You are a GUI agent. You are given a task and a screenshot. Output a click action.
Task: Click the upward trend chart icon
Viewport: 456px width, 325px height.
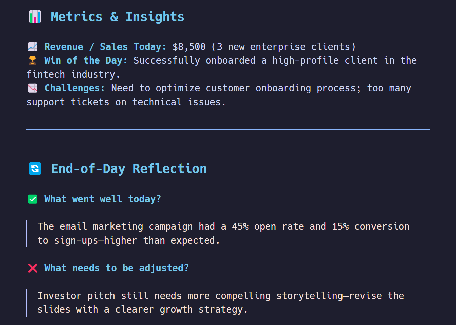point(33,47)
